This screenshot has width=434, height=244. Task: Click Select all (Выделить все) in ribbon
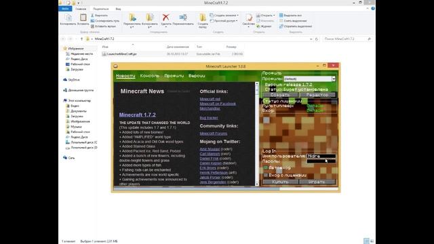point(290,16)
